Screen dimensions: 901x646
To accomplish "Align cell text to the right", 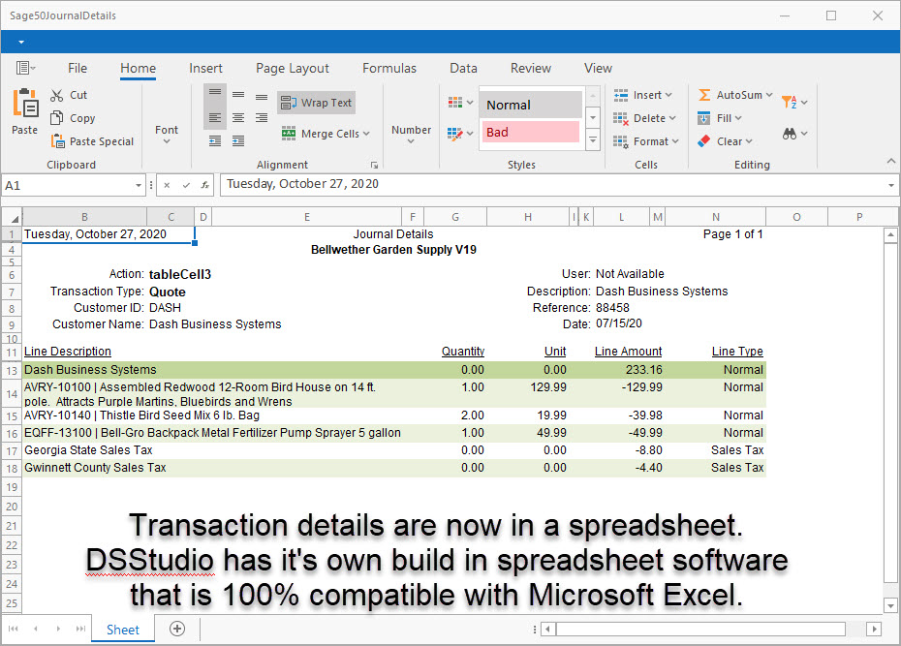I will coord(262,118).
